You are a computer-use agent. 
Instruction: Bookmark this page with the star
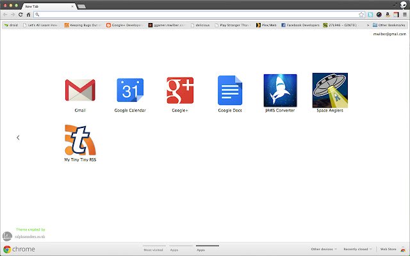click(x=361, y=15)
